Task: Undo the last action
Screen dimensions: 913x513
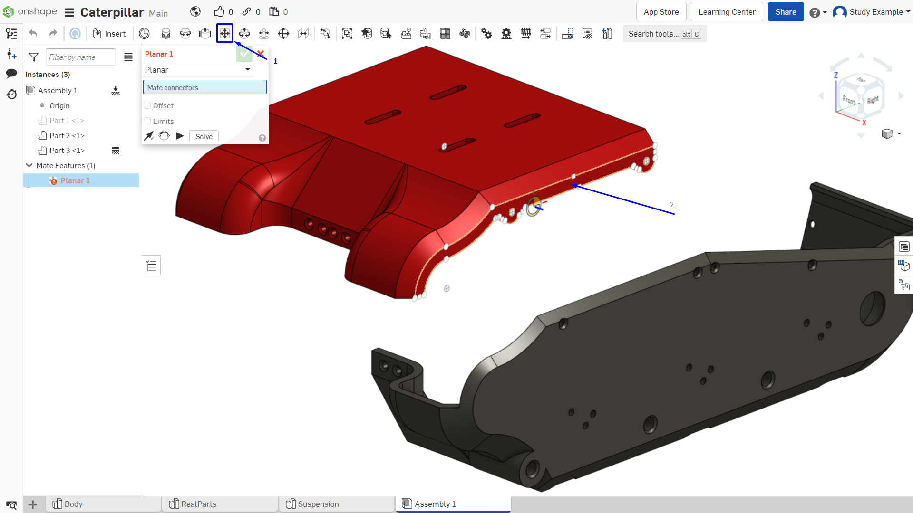Action: tap(33, 34)
